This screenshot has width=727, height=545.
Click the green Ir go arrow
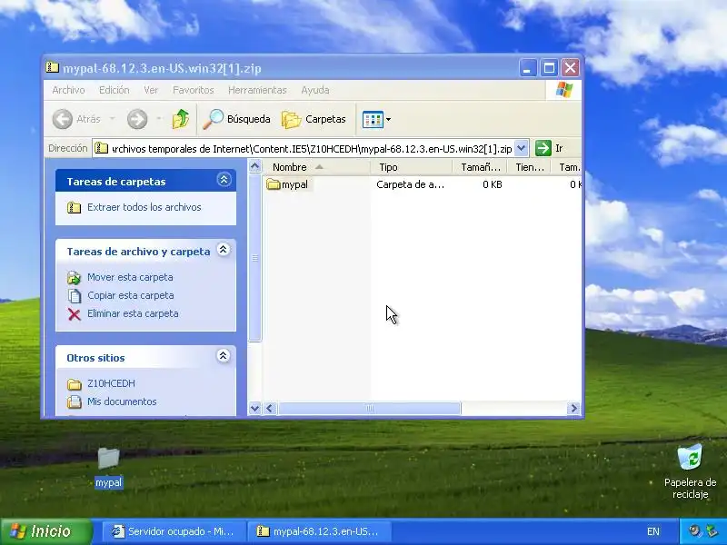543,148
